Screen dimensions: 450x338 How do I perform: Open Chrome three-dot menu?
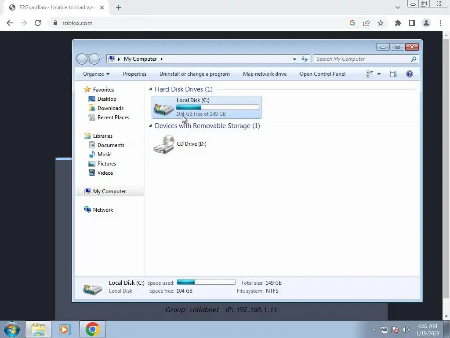pyautogui.click(x=440, y=23)
